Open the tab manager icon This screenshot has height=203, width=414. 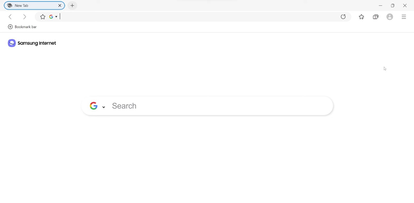[x=375, y=17]
